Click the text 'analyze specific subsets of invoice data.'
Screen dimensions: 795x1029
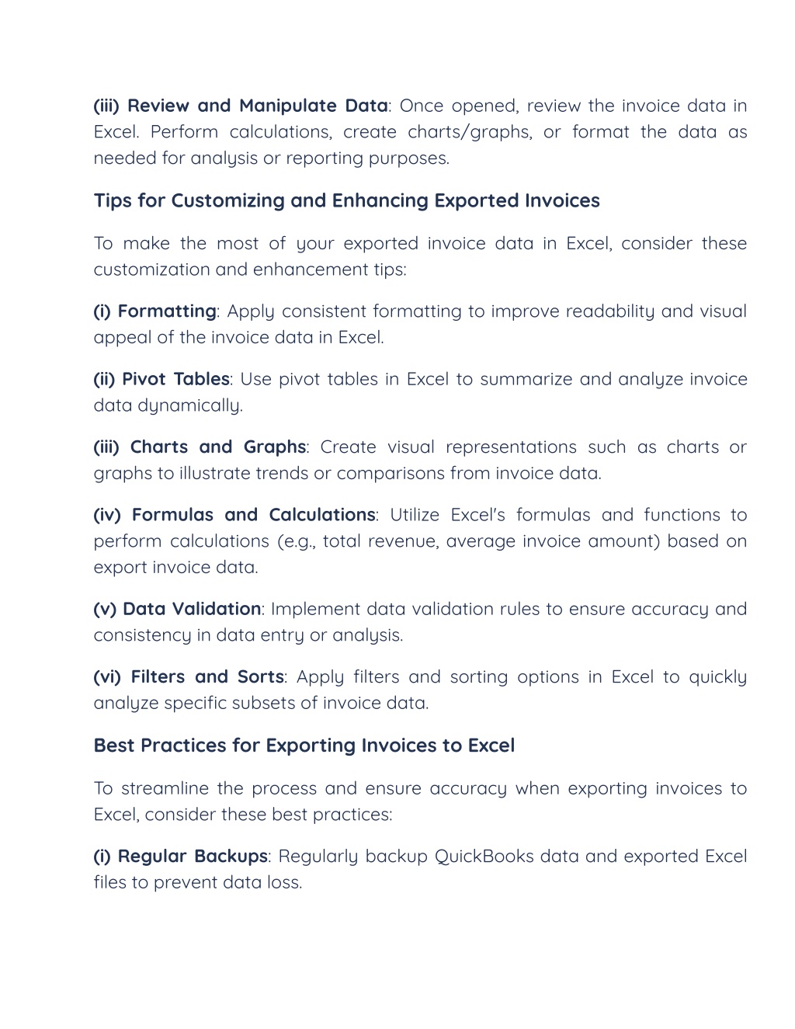click(262, 704)
